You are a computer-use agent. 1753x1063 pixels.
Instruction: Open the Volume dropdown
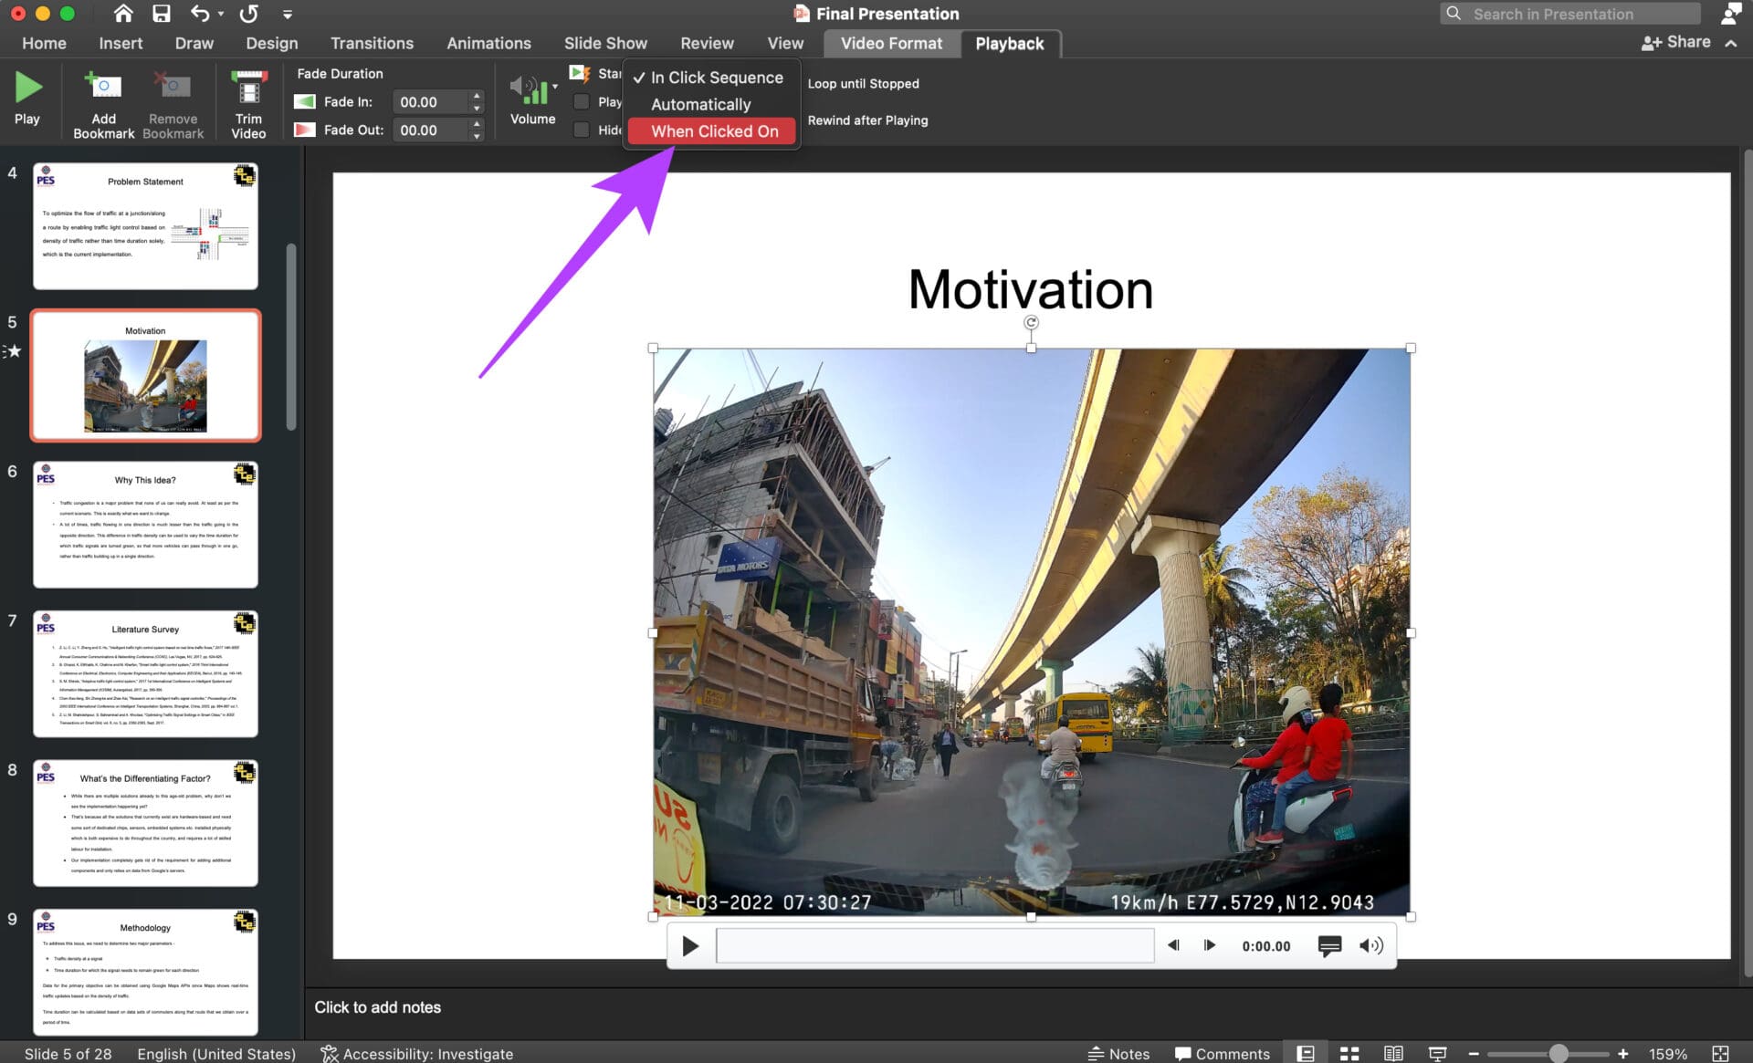(533, 100)
